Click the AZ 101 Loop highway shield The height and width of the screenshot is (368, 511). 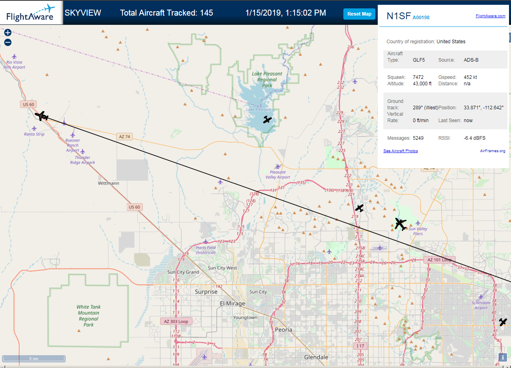(439, 259)
